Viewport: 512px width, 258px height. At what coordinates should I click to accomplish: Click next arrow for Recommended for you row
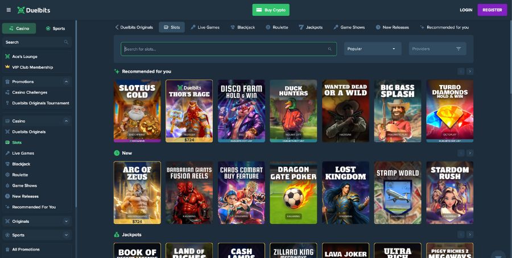pyautogui.click(x=470, y=71)
